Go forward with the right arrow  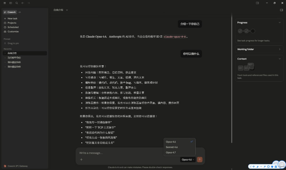(x=28, y=3)
